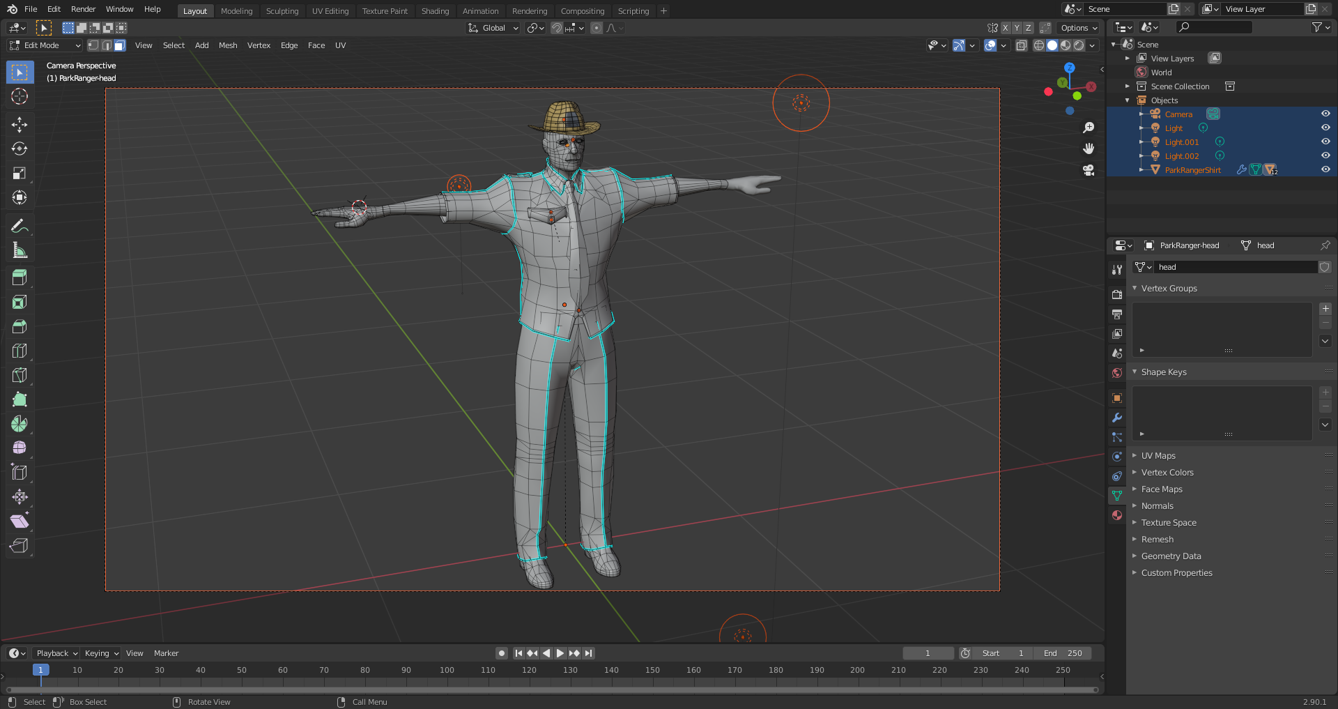Switch to the Shading workspace tab

point(435,10)
